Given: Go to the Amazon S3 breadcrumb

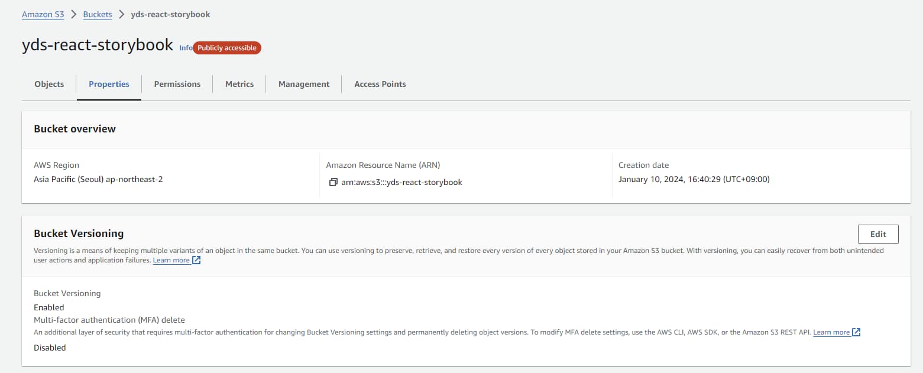Looking at the screenshot, I should click(x=43, y=14).
